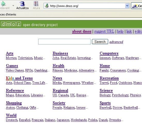Viewport: 142px width, 123px height.
Task: Open the Psychology subcategory under Science
Action: [120, 95]
